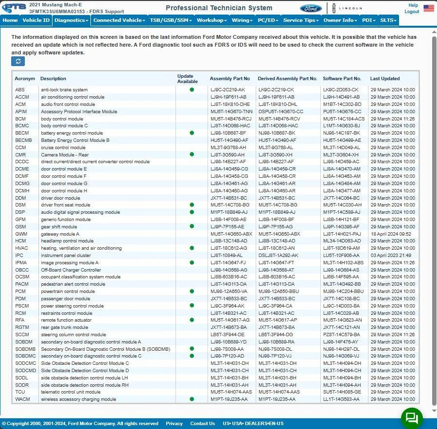The image size is (437, 429).
Task: Click the blue refresh icon button
Action: pos(18,61)
